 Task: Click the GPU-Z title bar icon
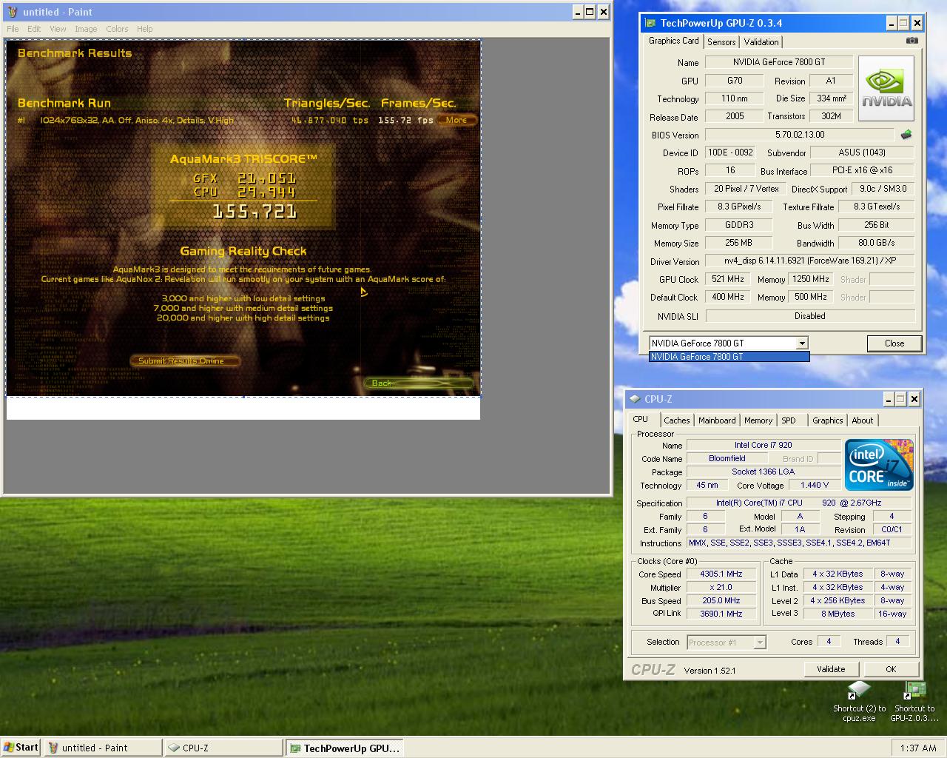click(649, 23)
